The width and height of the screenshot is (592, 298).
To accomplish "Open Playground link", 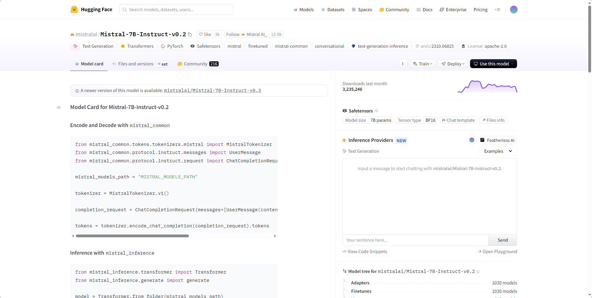I will (497, 252).
